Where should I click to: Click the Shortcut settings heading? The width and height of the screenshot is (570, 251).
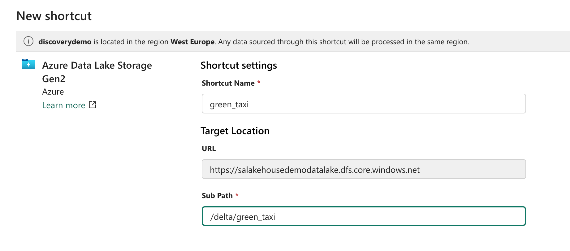239,65
